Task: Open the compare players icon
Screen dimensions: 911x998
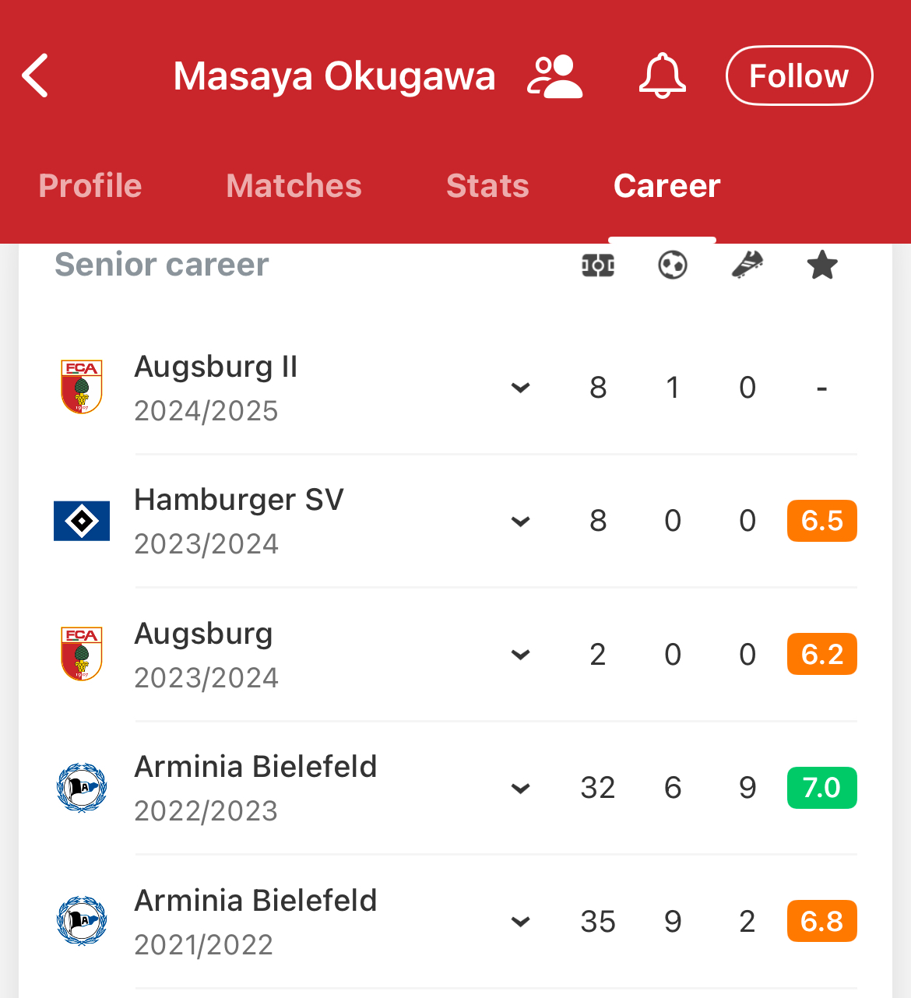Action: click(x=554, y=76)
